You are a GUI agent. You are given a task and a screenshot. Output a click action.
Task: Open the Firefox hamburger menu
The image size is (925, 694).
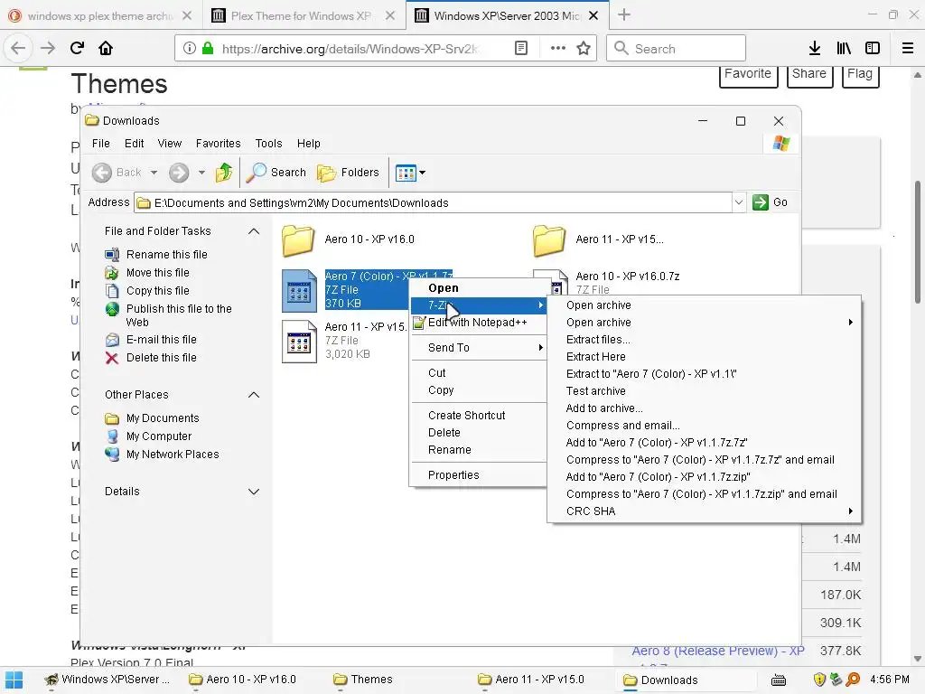pyautogui.click(x=908, y=49)
